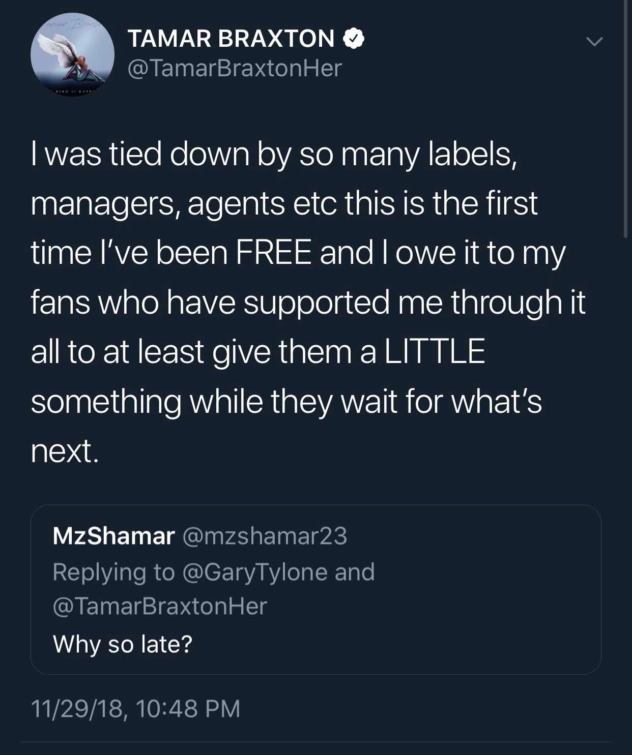Image resolution: width=632 pixels, height=755 pixels.
Task: Click the word FREE in the tweet
Action: pyautogui.click(x=273, y=253)
